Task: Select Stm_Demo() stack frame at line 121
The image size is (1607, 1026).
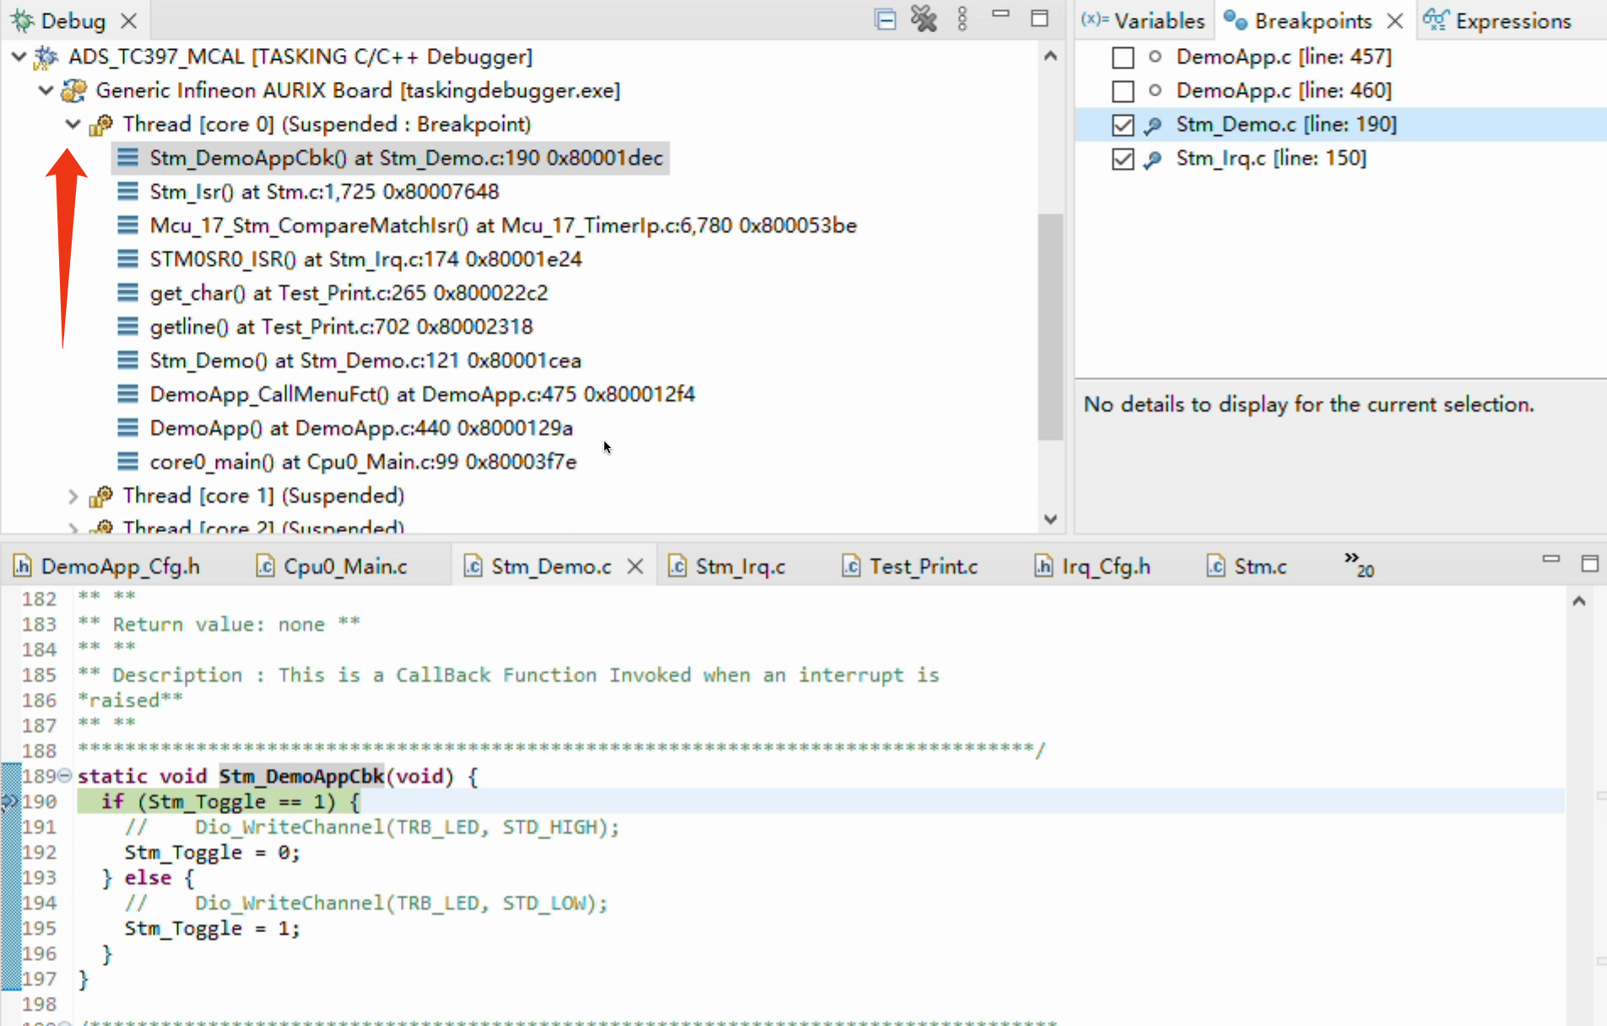Action: [x=365, y=360]
